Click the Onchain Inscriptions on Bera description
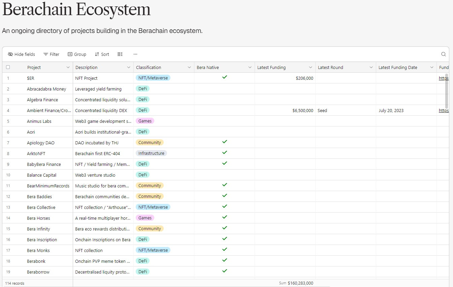453x287 pixels. click(x=103, y=240)
